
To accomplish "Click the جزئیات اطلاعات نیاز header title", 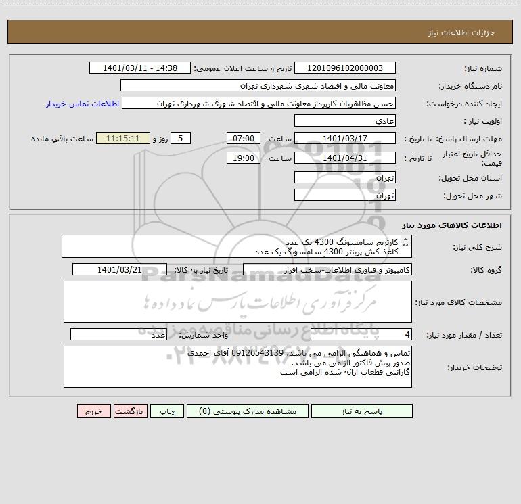I will pos(461,32).
